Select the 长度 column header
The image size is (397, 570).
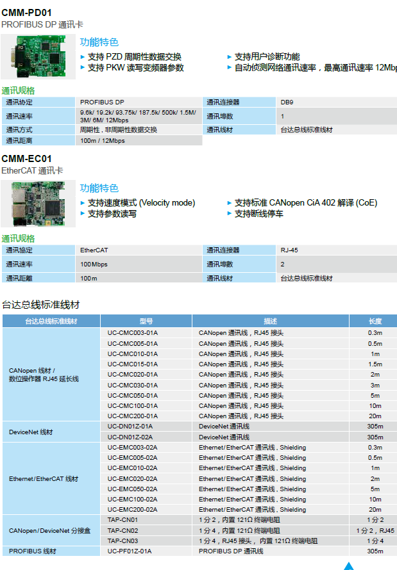tap(375, 322)
